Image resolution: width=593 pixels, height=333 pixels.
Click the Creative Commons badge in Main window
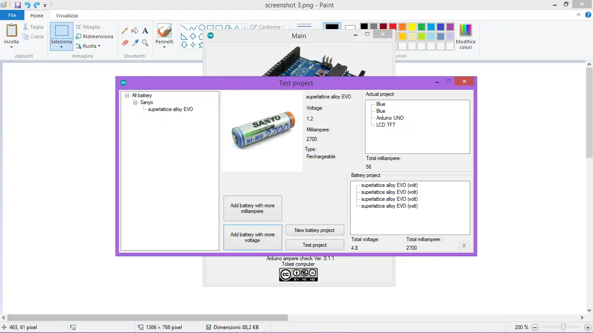pyautogui.click(x=298, y=274)
